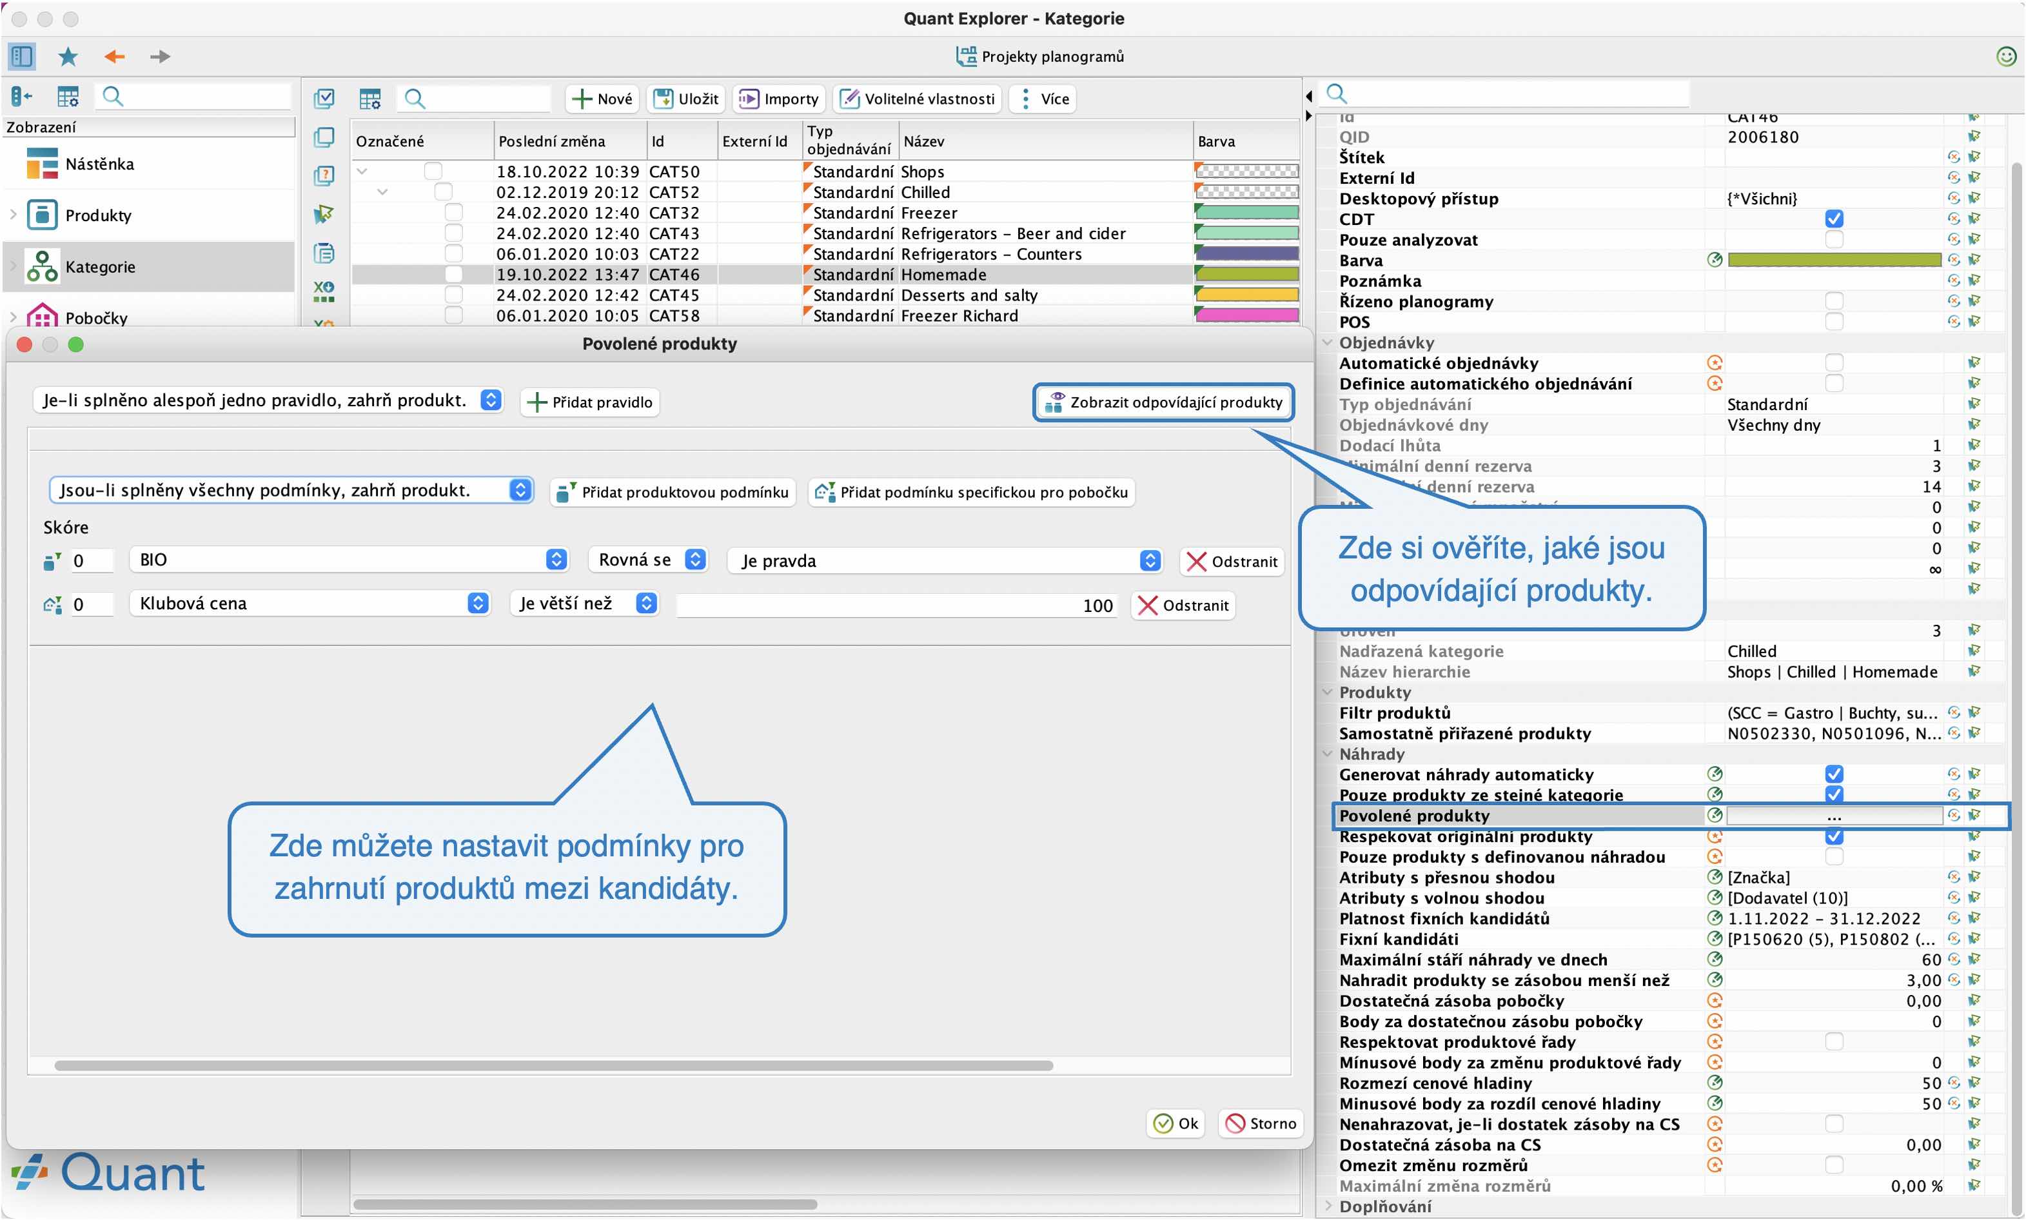Click the favorites star icon

[x=68, y=56]
